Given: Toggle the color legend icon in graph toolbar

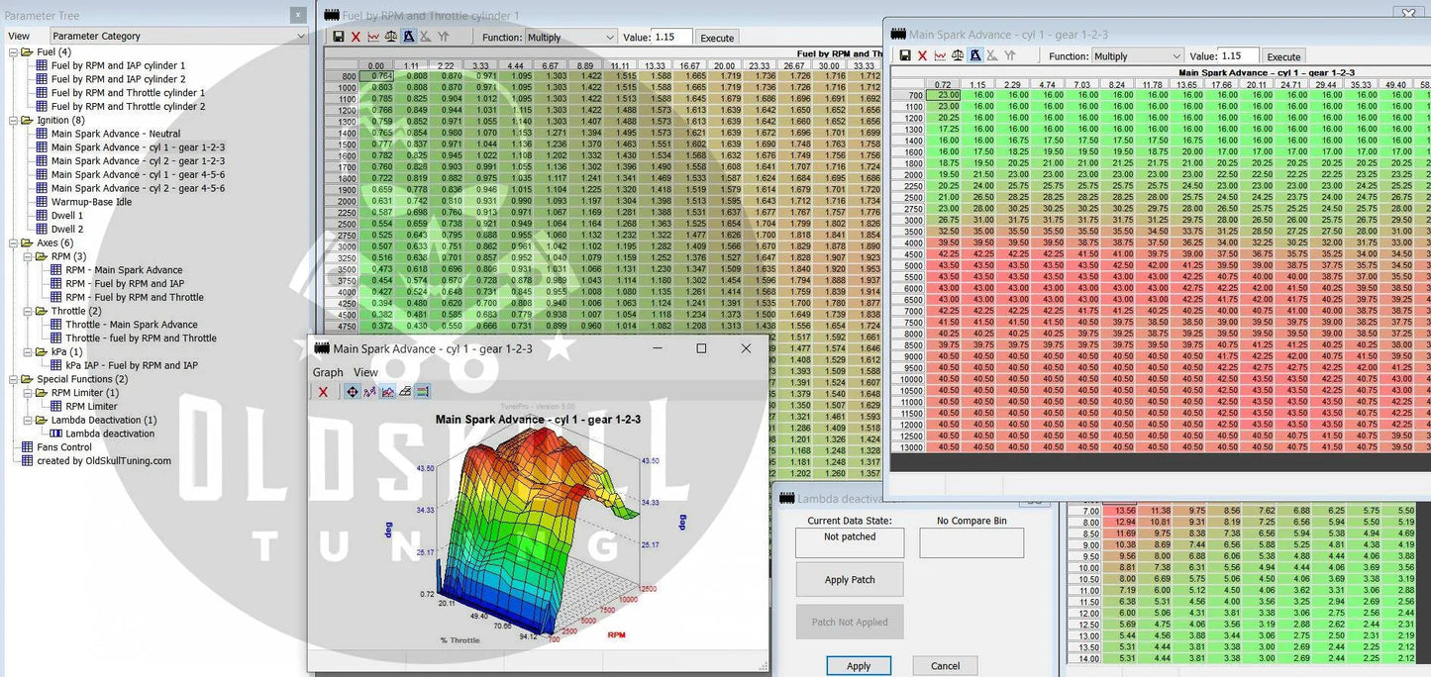Looking at the screenshot, I should [x=423, y=392].
